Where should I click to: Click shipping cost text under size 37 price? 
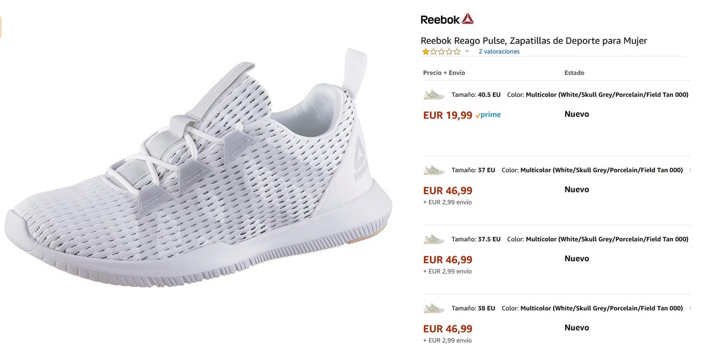tap(447, 202)
